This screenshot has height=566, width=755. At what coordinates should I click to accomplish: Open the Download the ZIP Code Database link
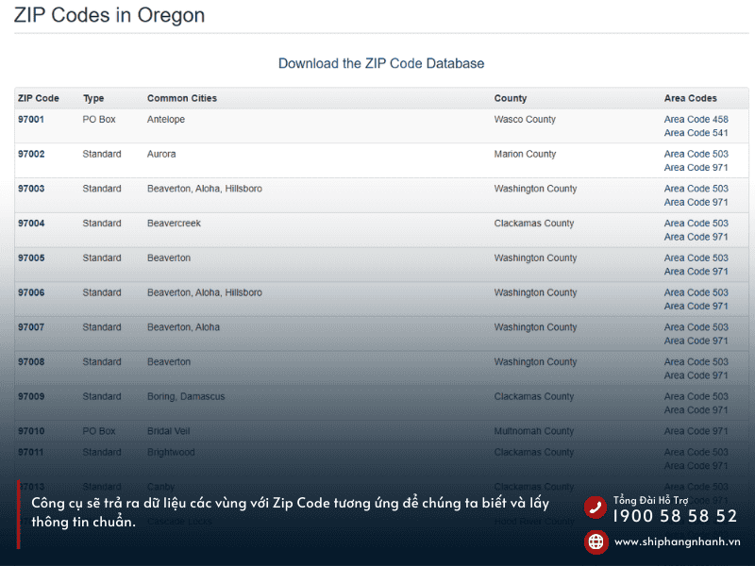click(x=381, y=64)
